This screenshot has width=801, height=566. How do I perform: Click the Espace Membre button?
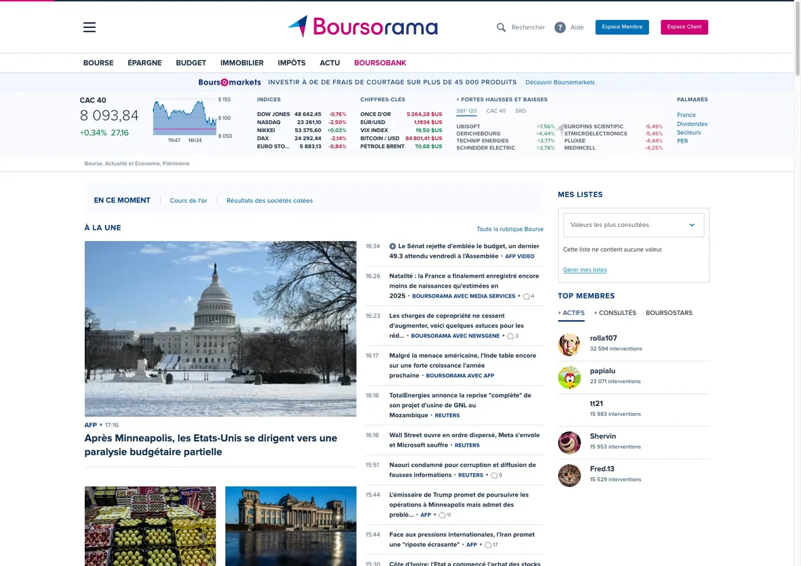[622, 27]
